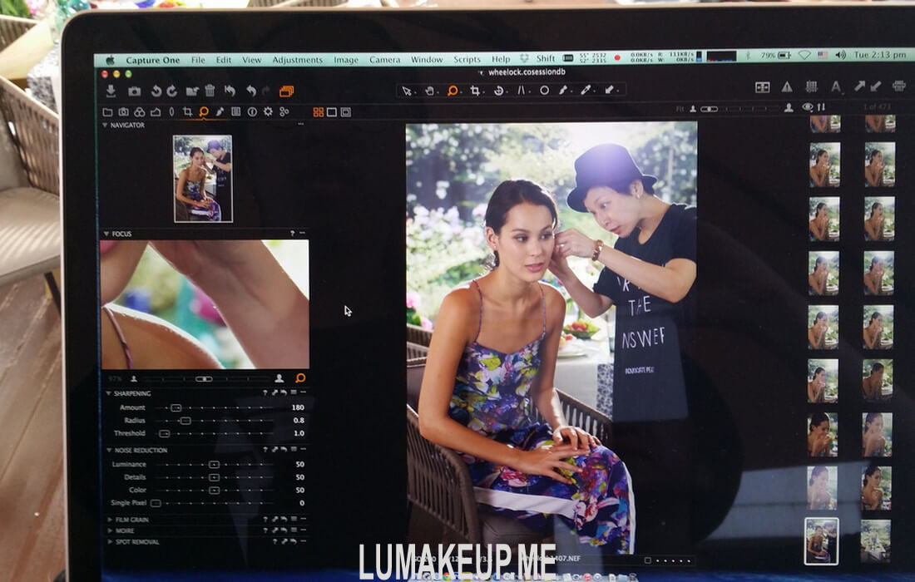Switch viewer to orange multi-view grid mode
Screen dimensions: 915x582
point(318,112)
